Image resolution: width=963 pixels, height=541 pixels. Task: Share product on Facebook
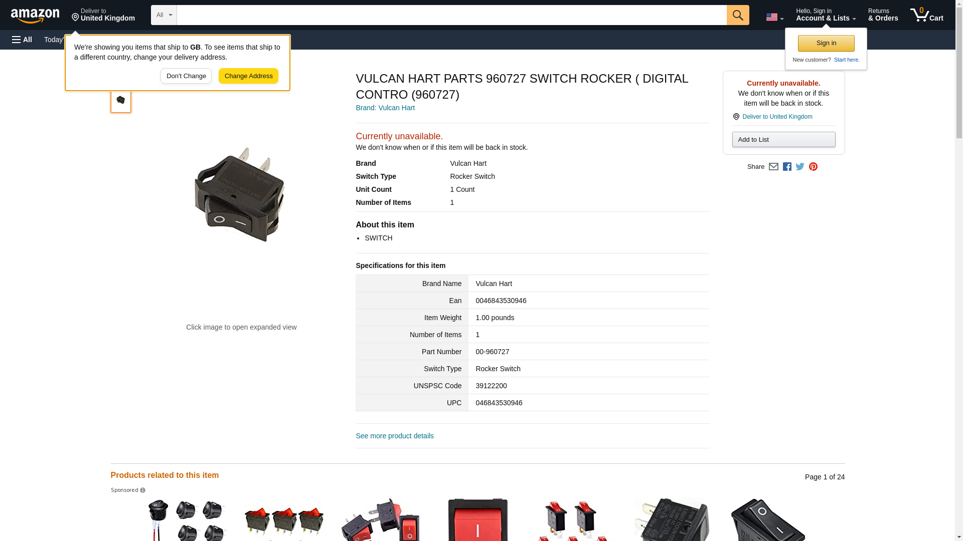[x=787, y=167]
